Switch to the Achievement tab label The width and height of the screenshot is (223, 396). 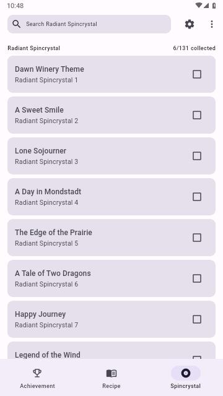[x=37, y=386]
